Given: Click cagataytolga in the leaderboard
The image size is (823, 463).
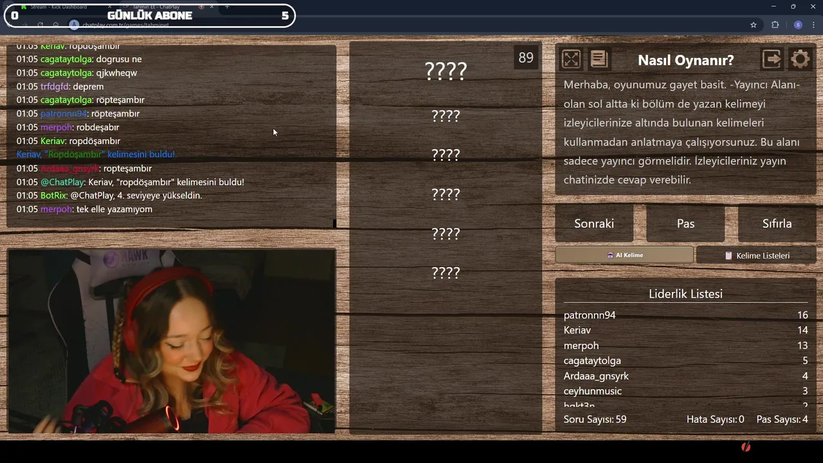Looking at the screenshot, I should 592,361.
